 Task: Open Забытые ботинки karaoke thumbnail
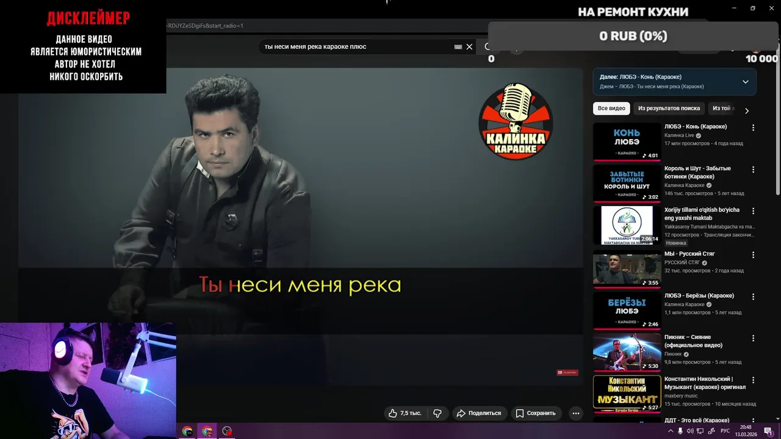coord(627,184)
